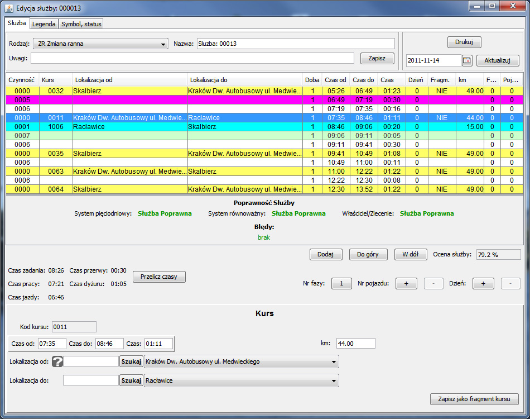The image size is (530, 419).
Task: Click the Lokalizacja do column header
Action: click(245, 80)
